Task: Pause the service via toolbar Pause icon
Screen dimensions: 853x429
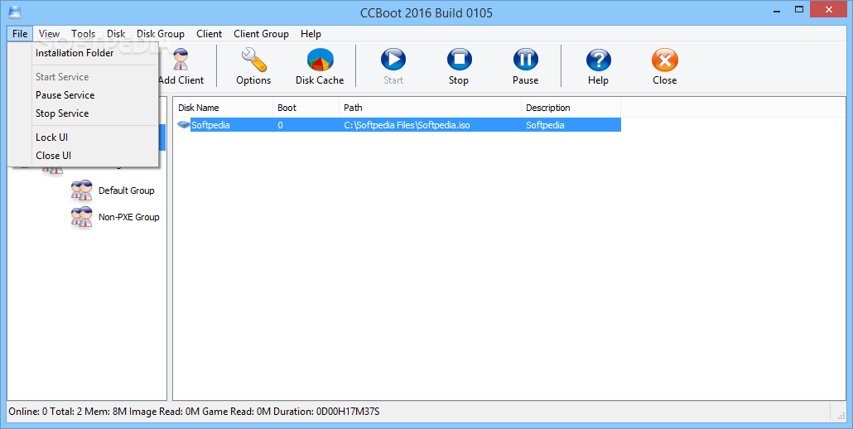Action: tap(526, 60)
